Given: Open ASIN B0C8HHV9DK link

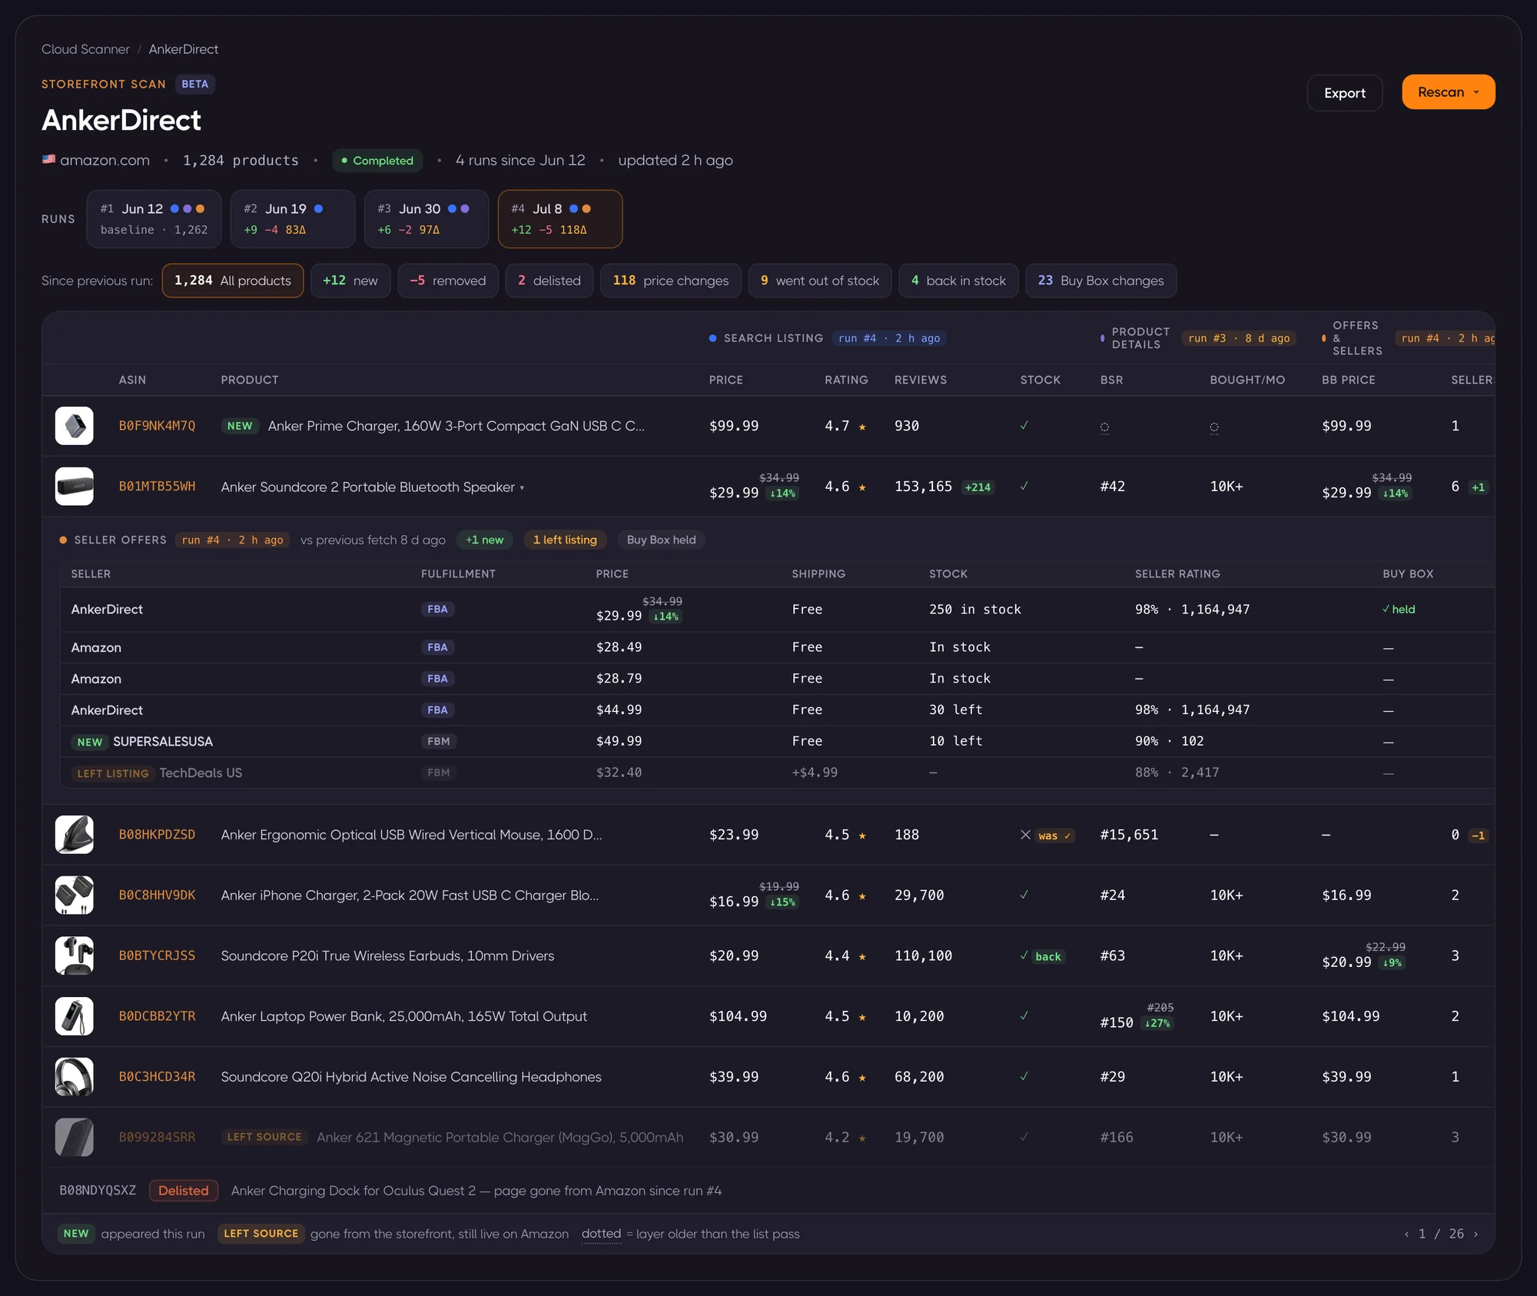Looking at the screenshot, I should (157, 896).
